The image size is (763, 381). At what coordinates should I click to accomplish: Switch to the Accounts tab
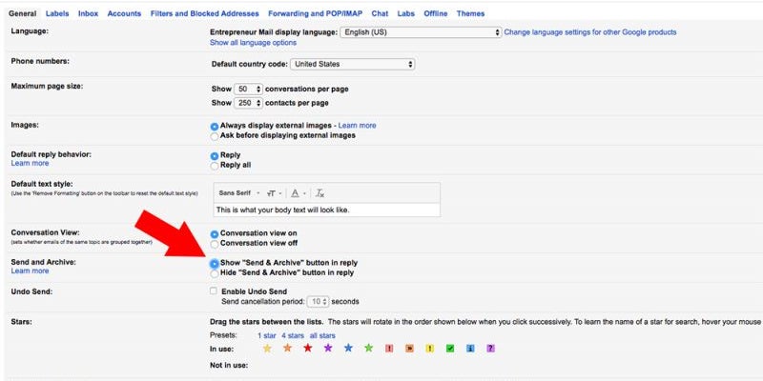coord(124,13)
